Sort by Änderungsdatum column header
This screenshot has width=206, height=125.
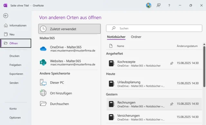(187, 46)
